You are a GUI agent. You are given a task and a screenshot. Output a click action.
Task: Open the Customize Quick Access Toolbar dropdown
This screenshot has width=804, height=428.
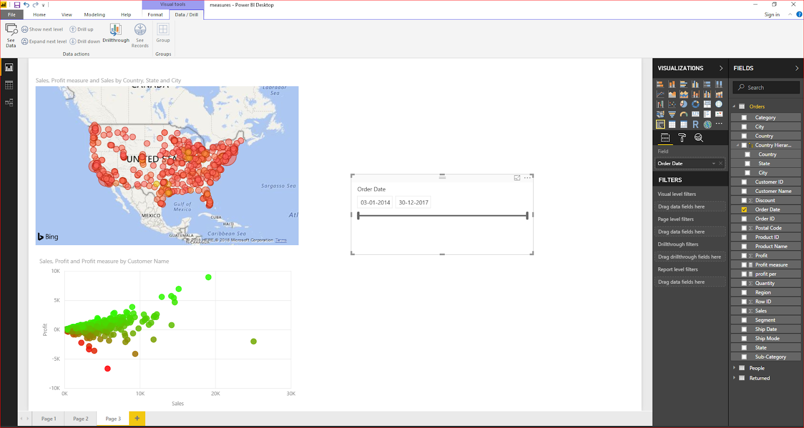point(43,5)
